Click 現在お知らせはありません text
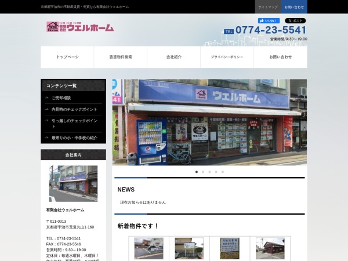This screenshot has height=261, width=348. tap(143, 202)
